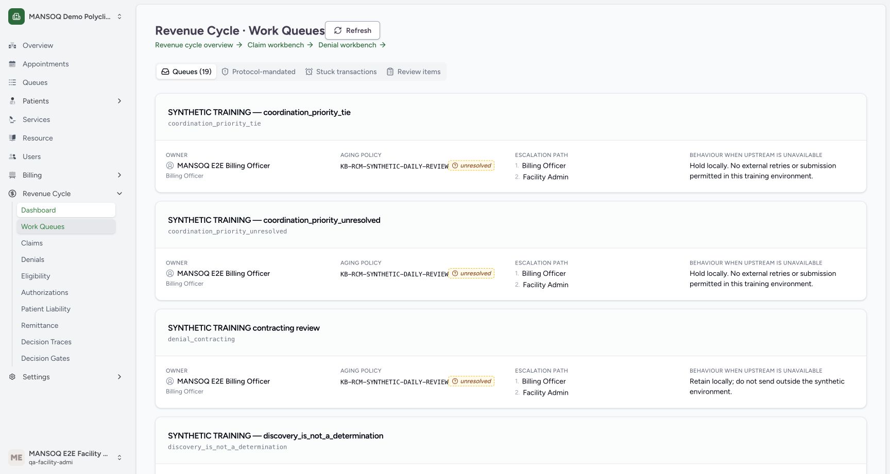Open the facility switcher dropdown chevrons
This screenshot has width=890, height=474.
pyautogui.click(x=119, y=16)
